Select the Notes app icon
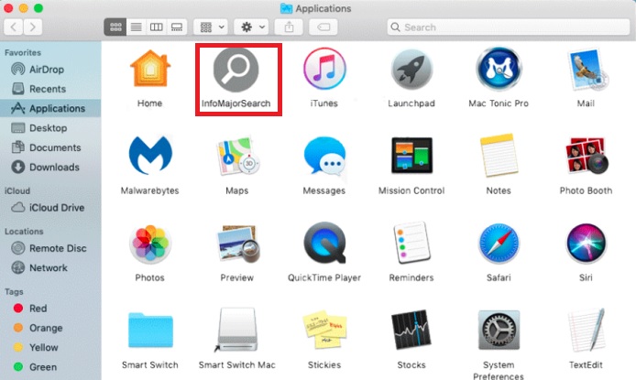The image size is (636, 380). coord(499,156)
